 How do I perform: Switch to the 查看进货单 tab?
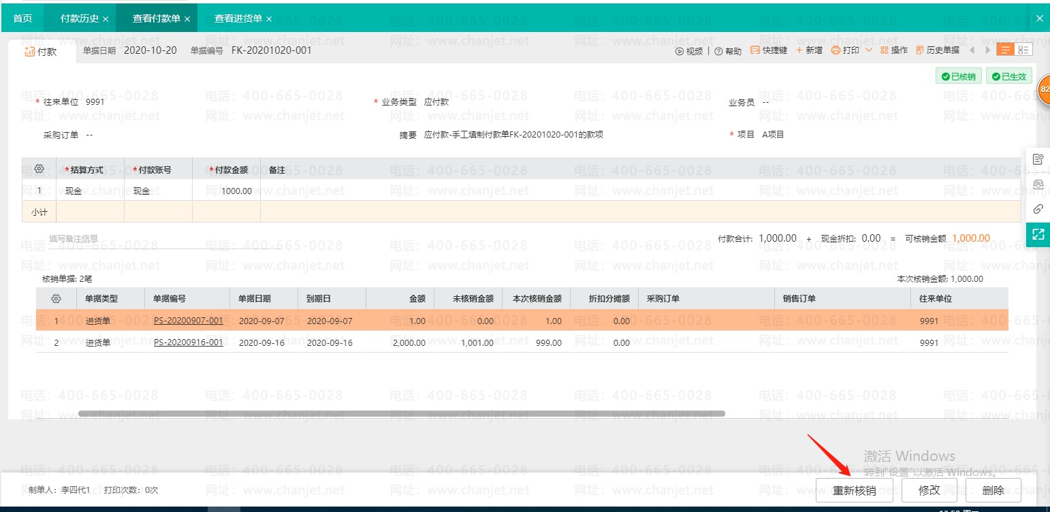click(234, 18)
